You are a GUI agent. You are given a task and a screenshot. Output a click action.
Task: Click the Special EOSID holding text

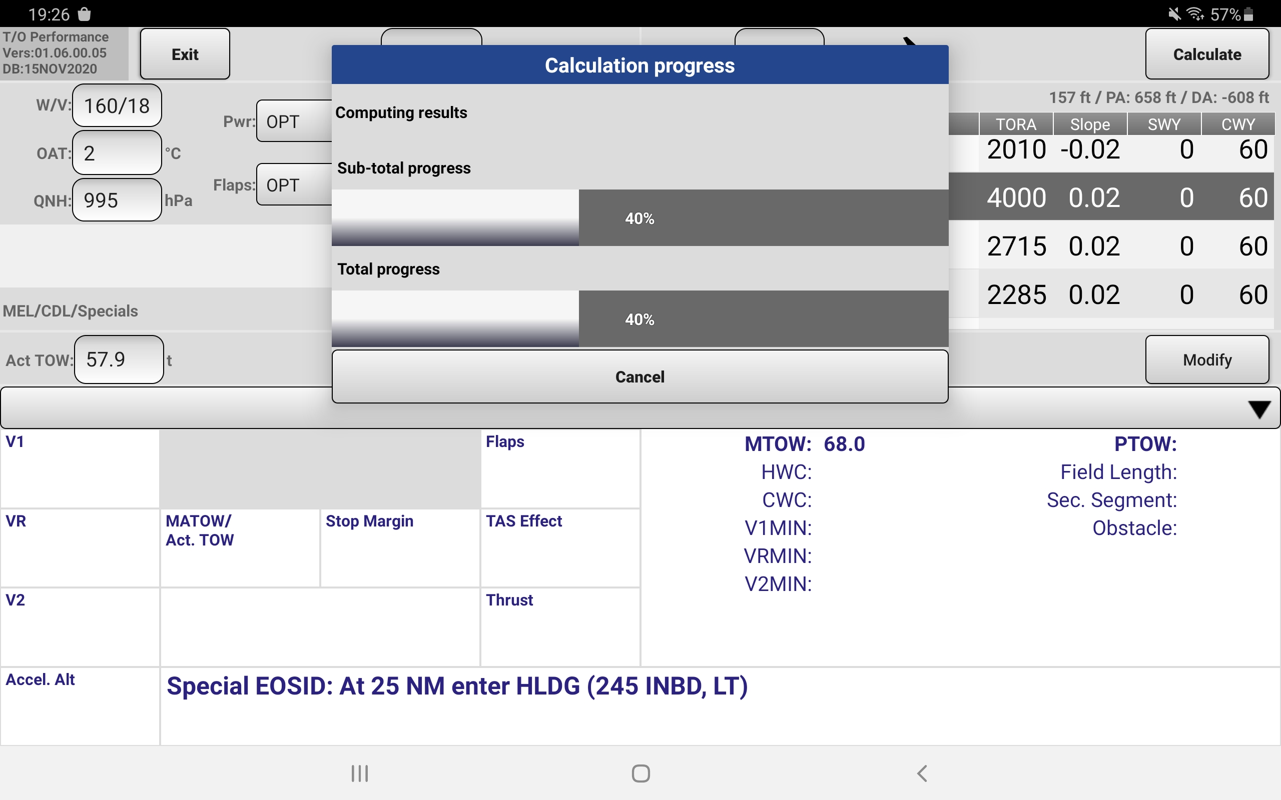coord(457,685)
